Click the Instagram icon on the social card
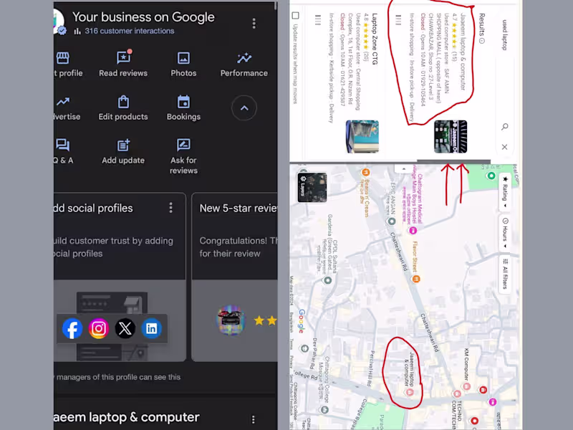Image resolution: width=573 pixels, height=430 pixels. point(99,328)
